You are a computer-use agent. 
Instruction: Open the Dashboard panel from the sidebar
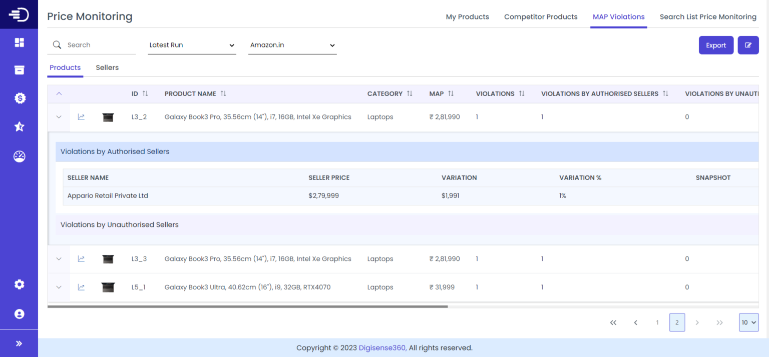[19, 42]
